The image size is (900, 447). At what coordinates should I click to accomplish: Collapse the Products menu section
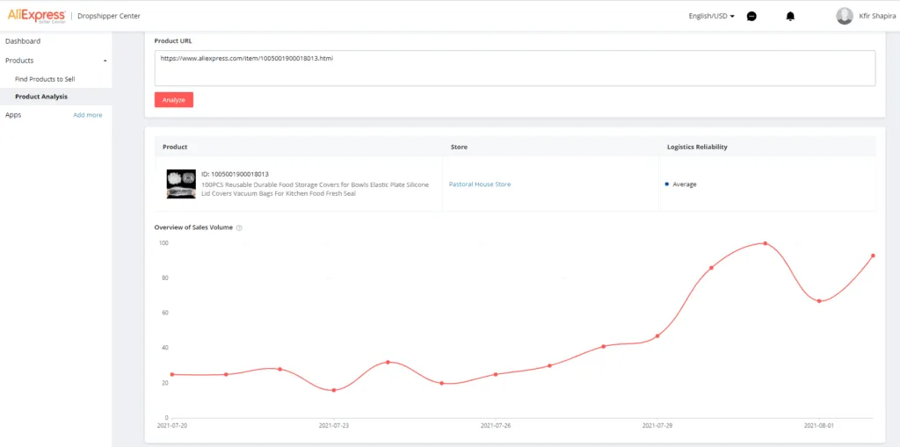105,61
